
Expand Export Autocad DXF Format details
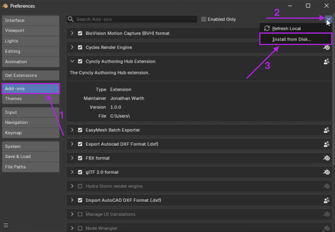(72, 144)
